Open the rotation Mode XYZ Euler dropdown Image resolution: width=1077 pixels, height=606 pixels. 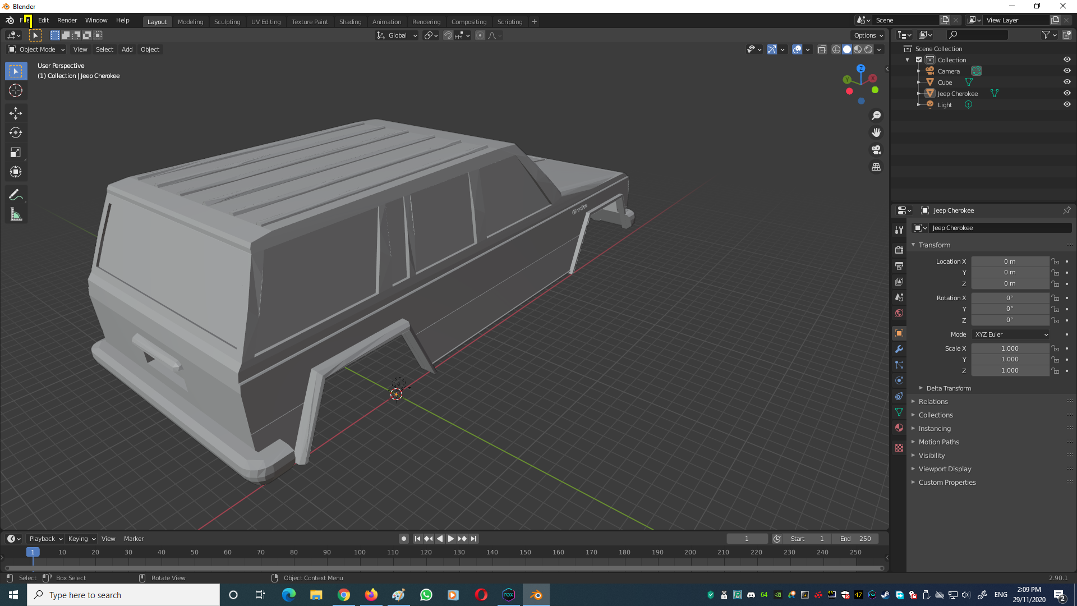point(1010,334)
